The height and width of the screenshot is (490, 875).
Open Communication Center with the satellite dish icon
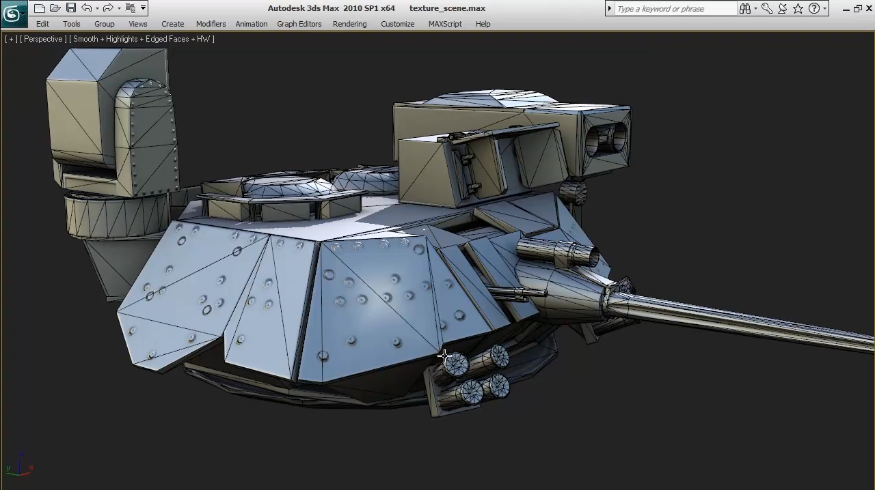[783, 8]
